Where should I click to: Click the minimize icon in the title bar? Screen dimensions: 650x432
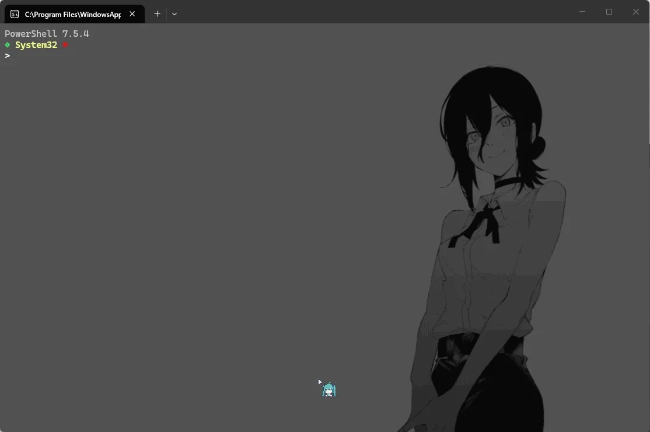582,12
